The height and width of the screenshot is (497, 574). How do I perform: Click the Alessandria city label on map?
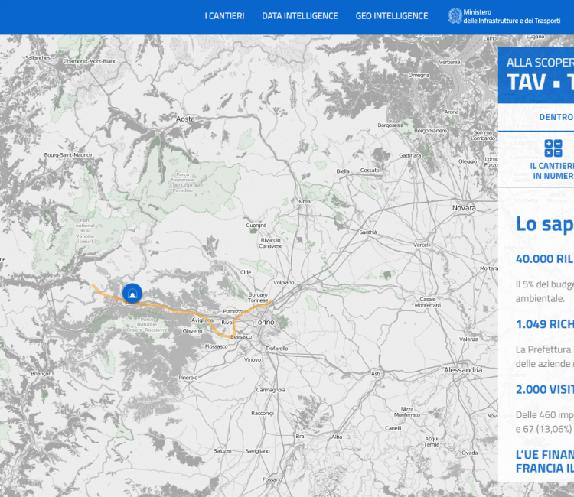click(463, 370)
